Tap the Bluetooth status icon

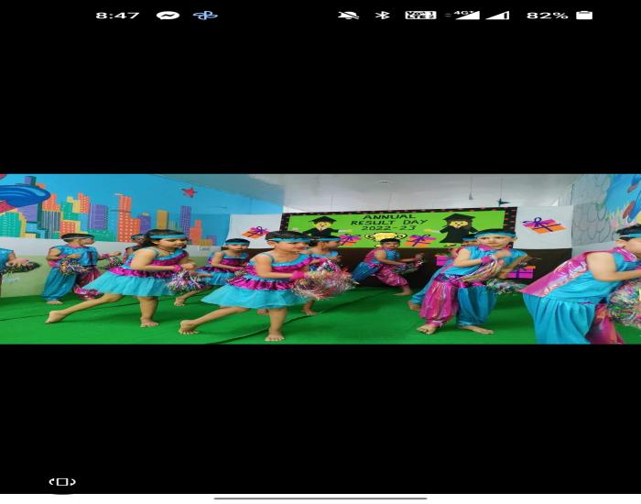pyautogui.click(x=383, y=16)
